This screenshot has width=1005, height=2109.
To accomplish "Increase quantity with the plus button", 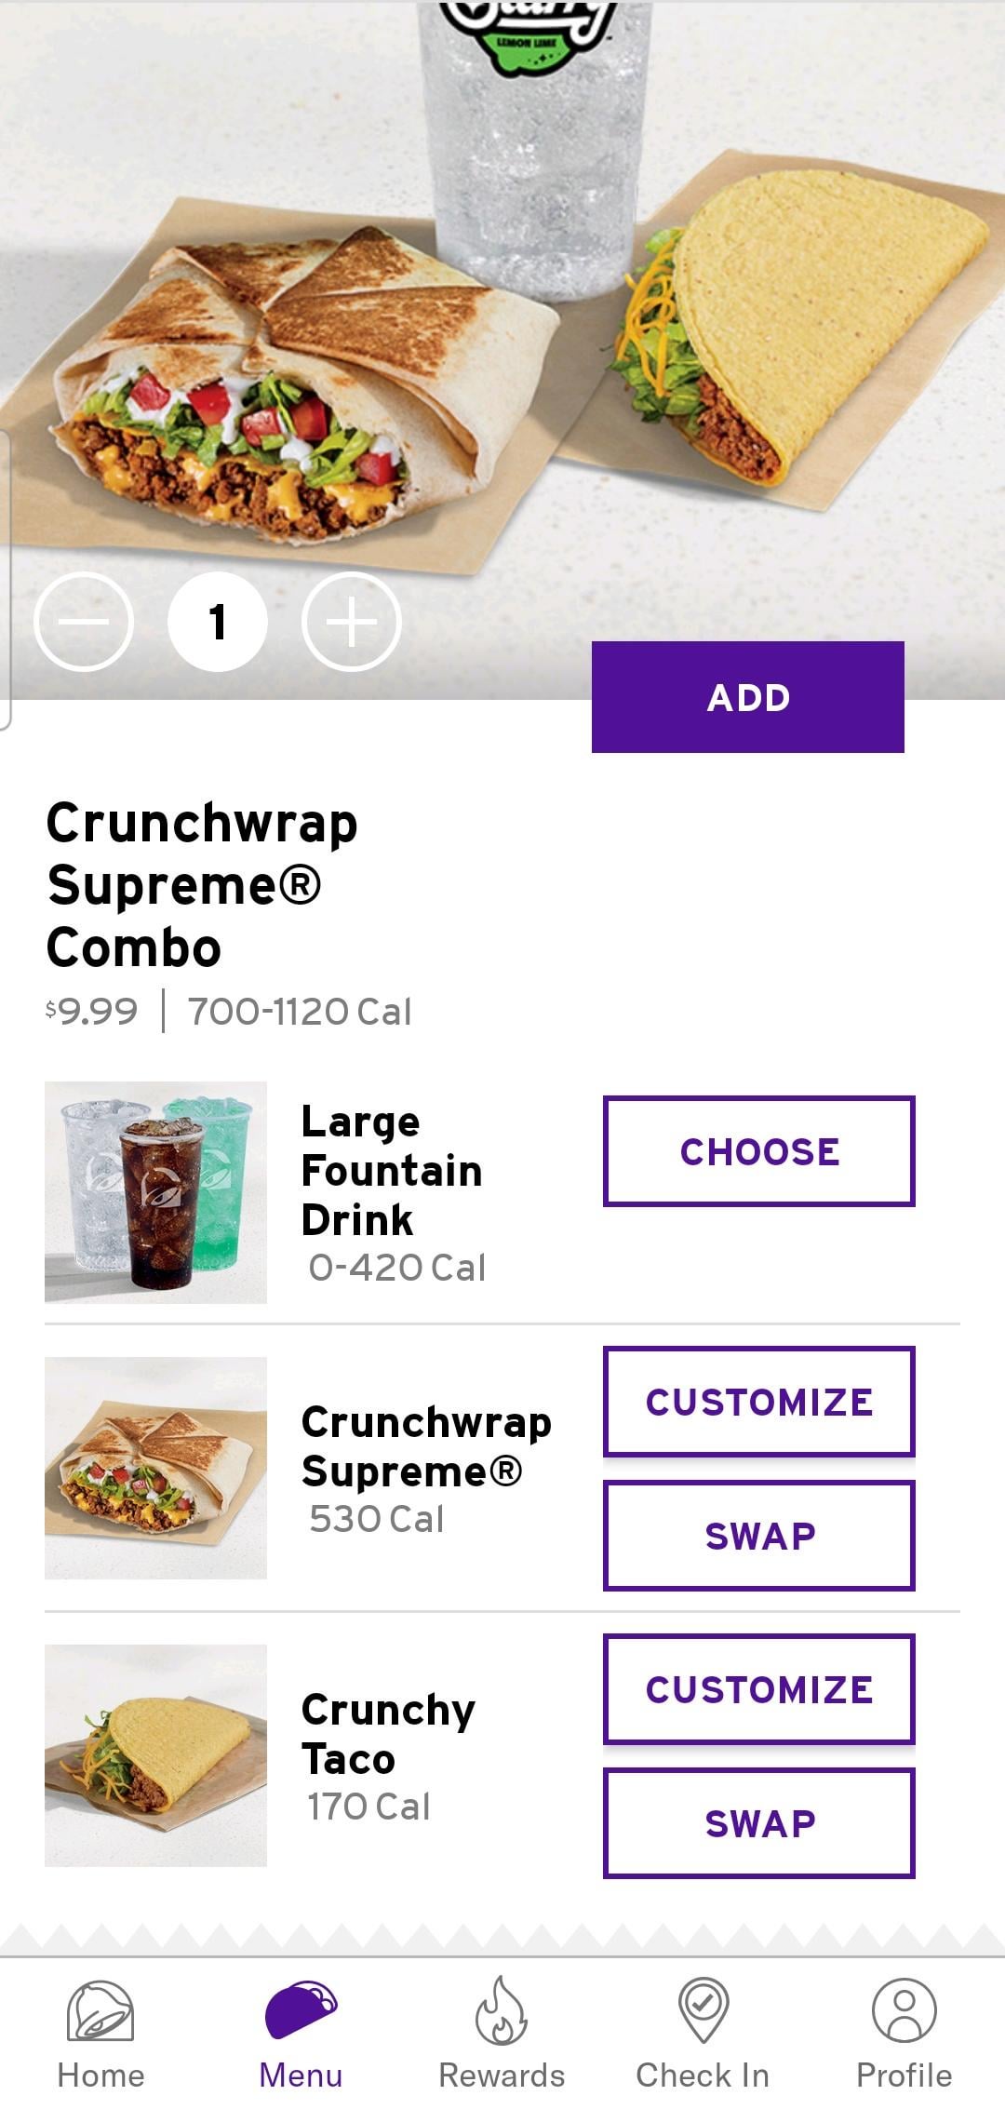I will point(352,622).
